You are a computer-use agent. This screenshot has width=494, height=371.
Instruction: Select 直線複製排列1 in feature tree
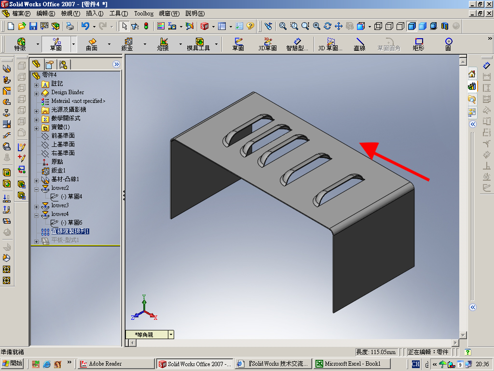[x=70, y=231]
